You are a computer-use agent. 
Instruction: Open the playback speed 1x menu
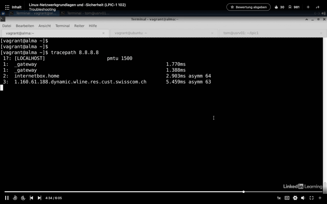[279, 198]
